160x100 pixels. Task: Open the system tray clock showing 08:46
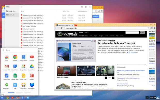tap(152, 98)
